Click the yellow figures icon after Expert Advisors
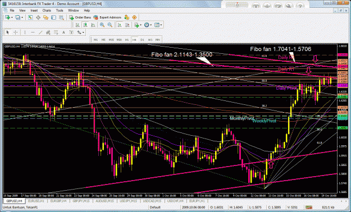This screenshot has height=212, width=351. pyautogui.click(x=127, y=17)
